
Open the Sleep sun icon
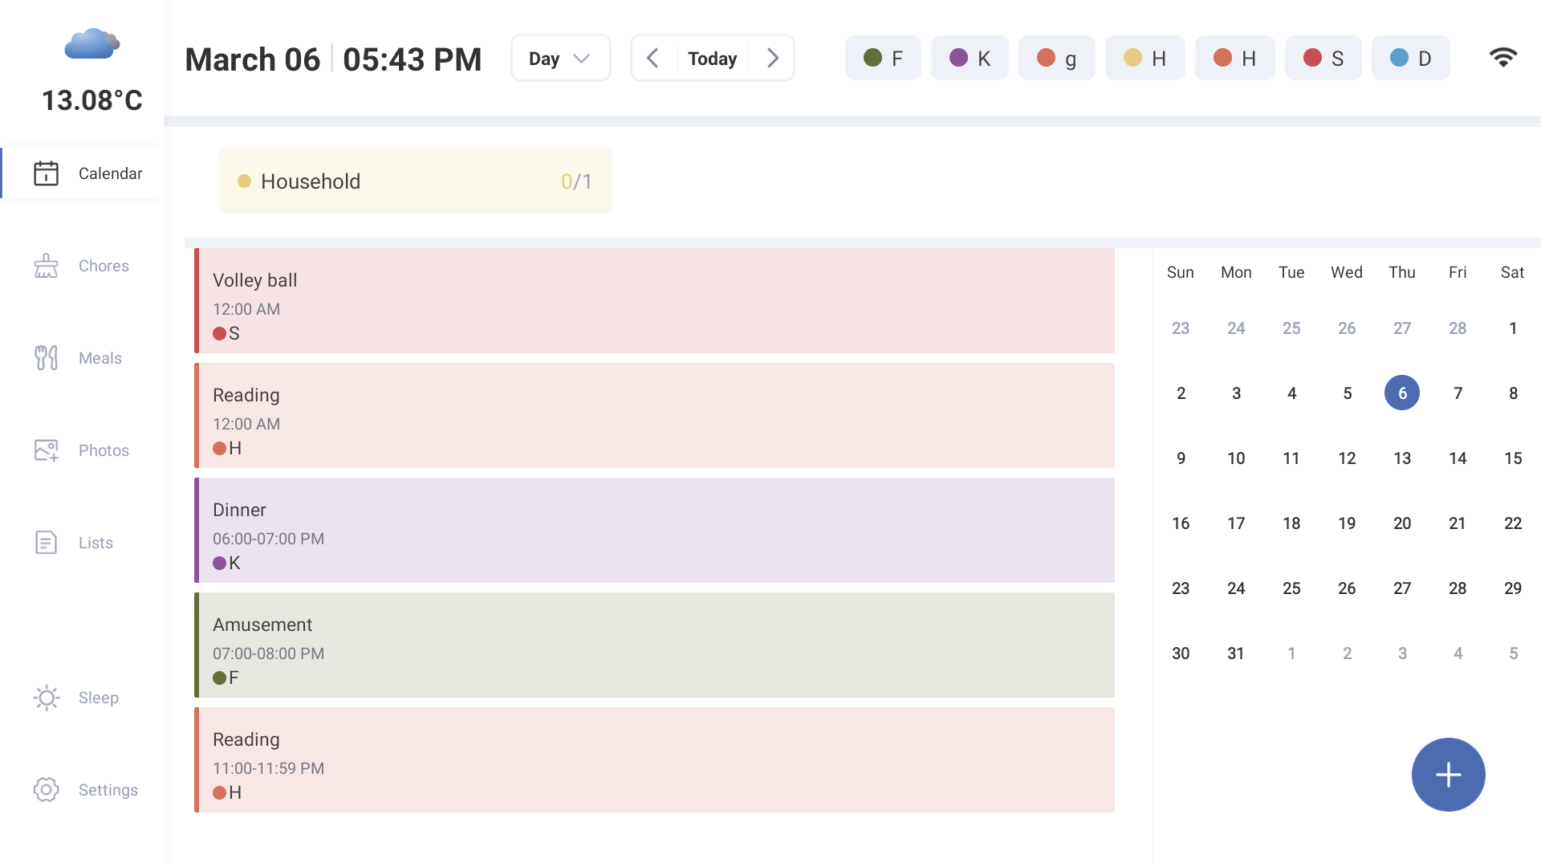(x=46, y=698)
